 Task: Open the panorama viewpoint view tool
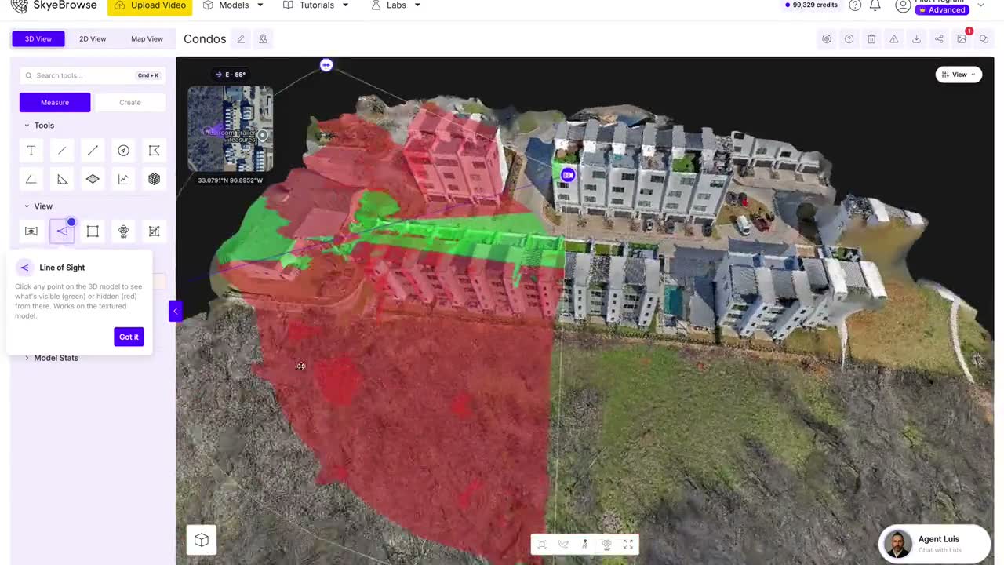(x=31, y=231)
